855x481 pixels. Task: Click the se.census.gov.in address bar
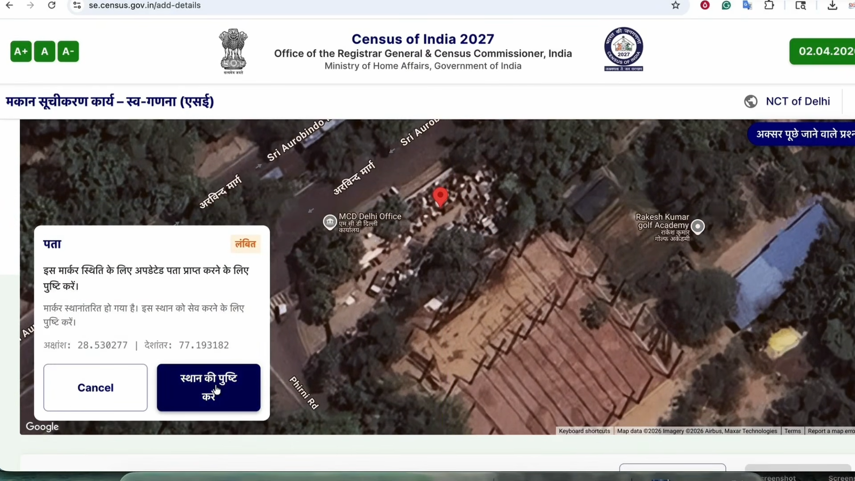coord(144,5)
